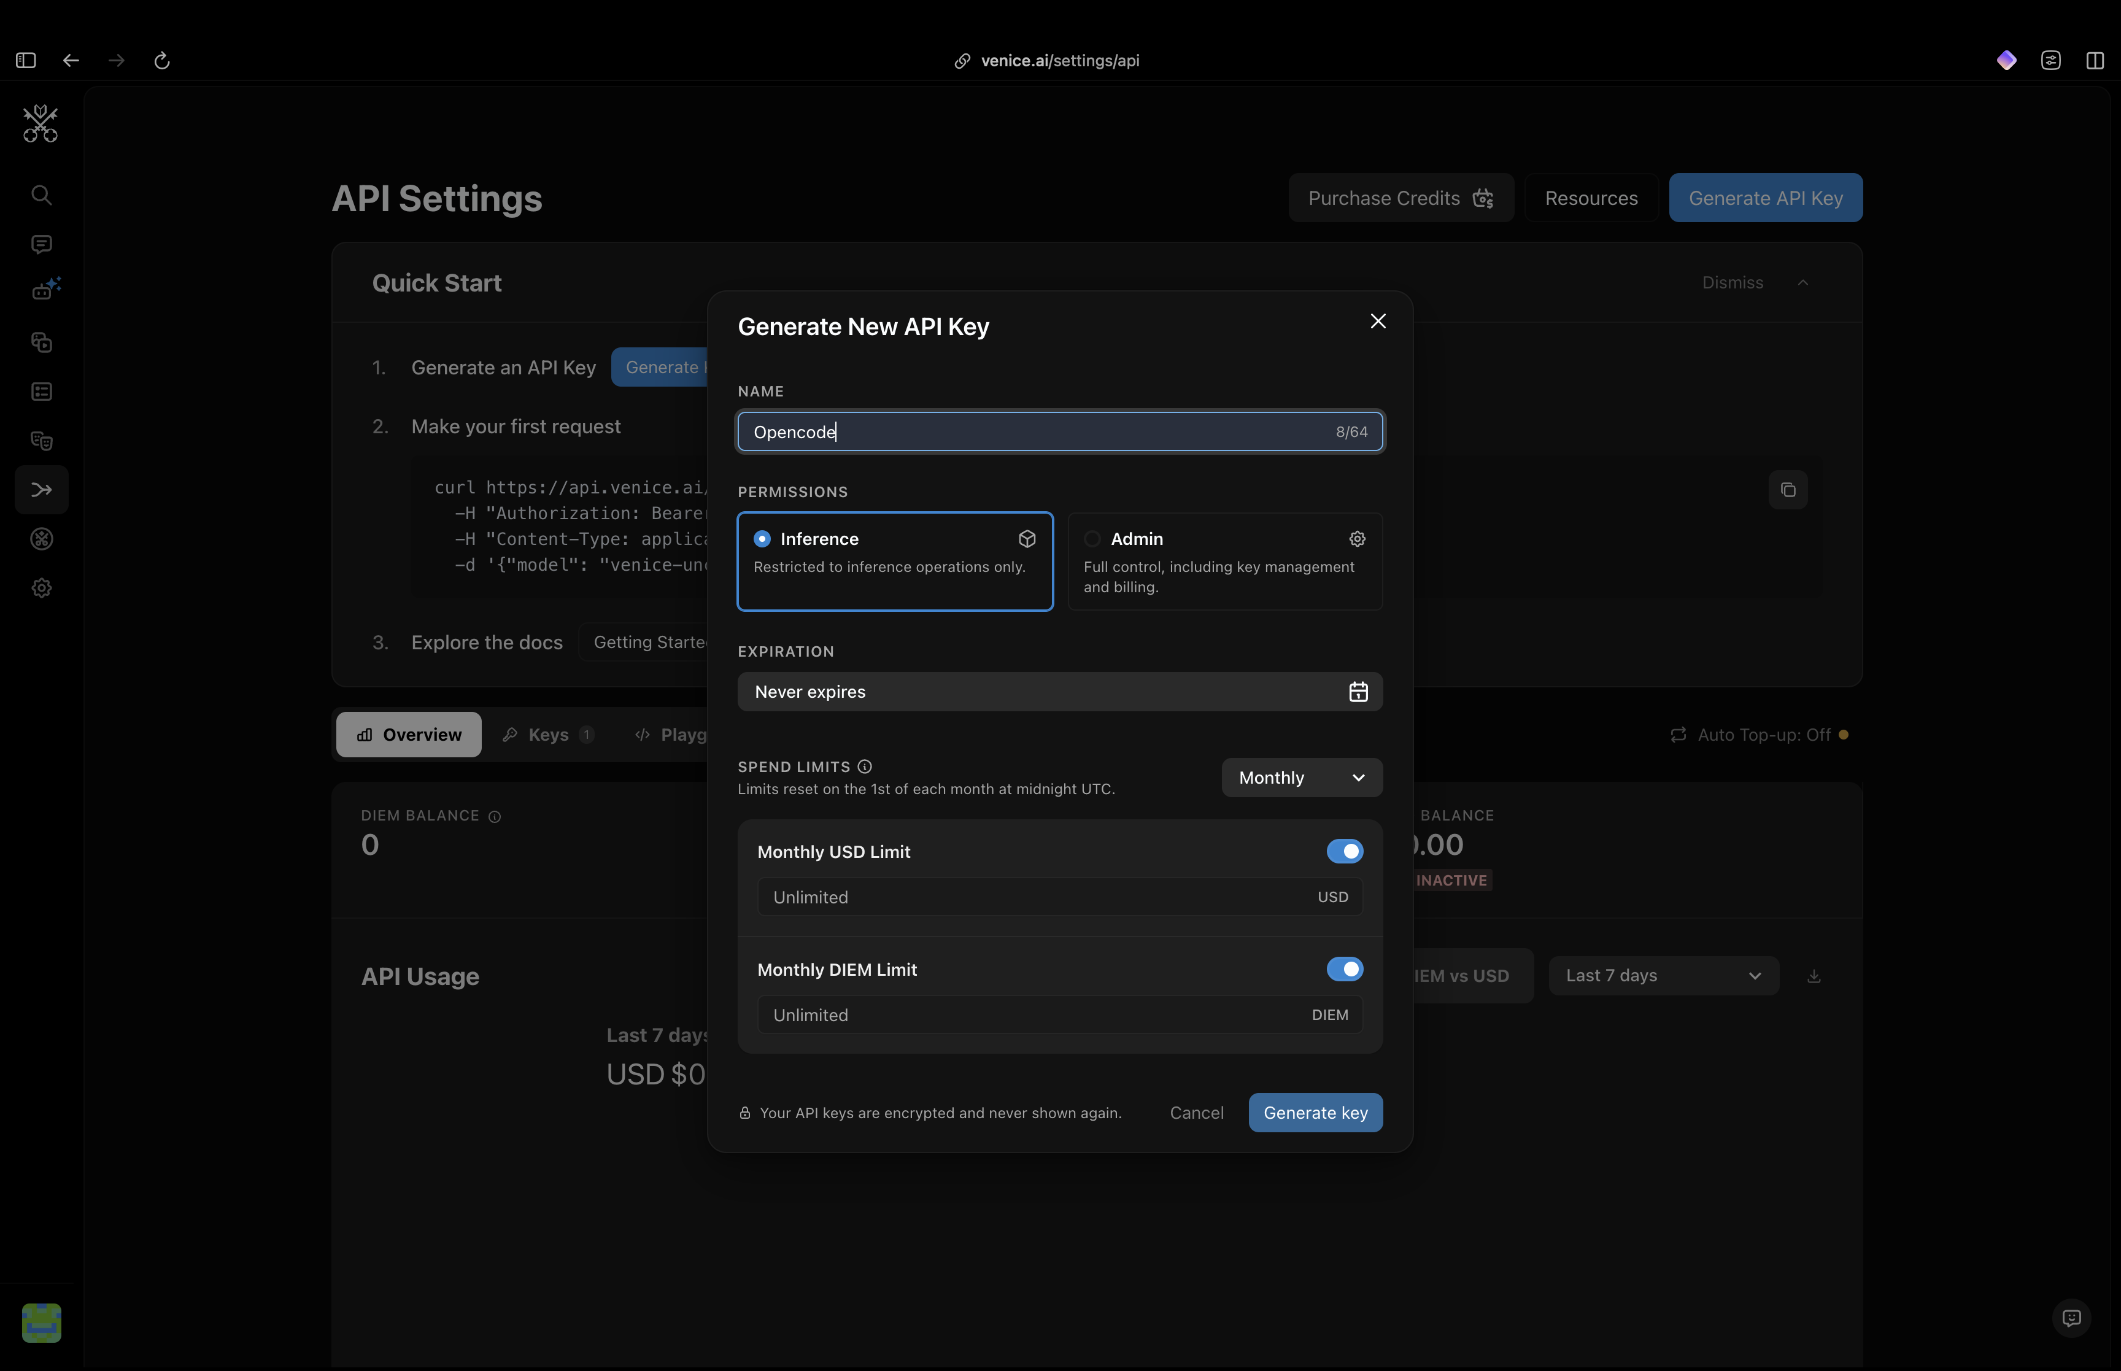The height and width of the screenshot is (1371, 2121).
Task: Click the venice.ai address bar
Action: 1047,61
